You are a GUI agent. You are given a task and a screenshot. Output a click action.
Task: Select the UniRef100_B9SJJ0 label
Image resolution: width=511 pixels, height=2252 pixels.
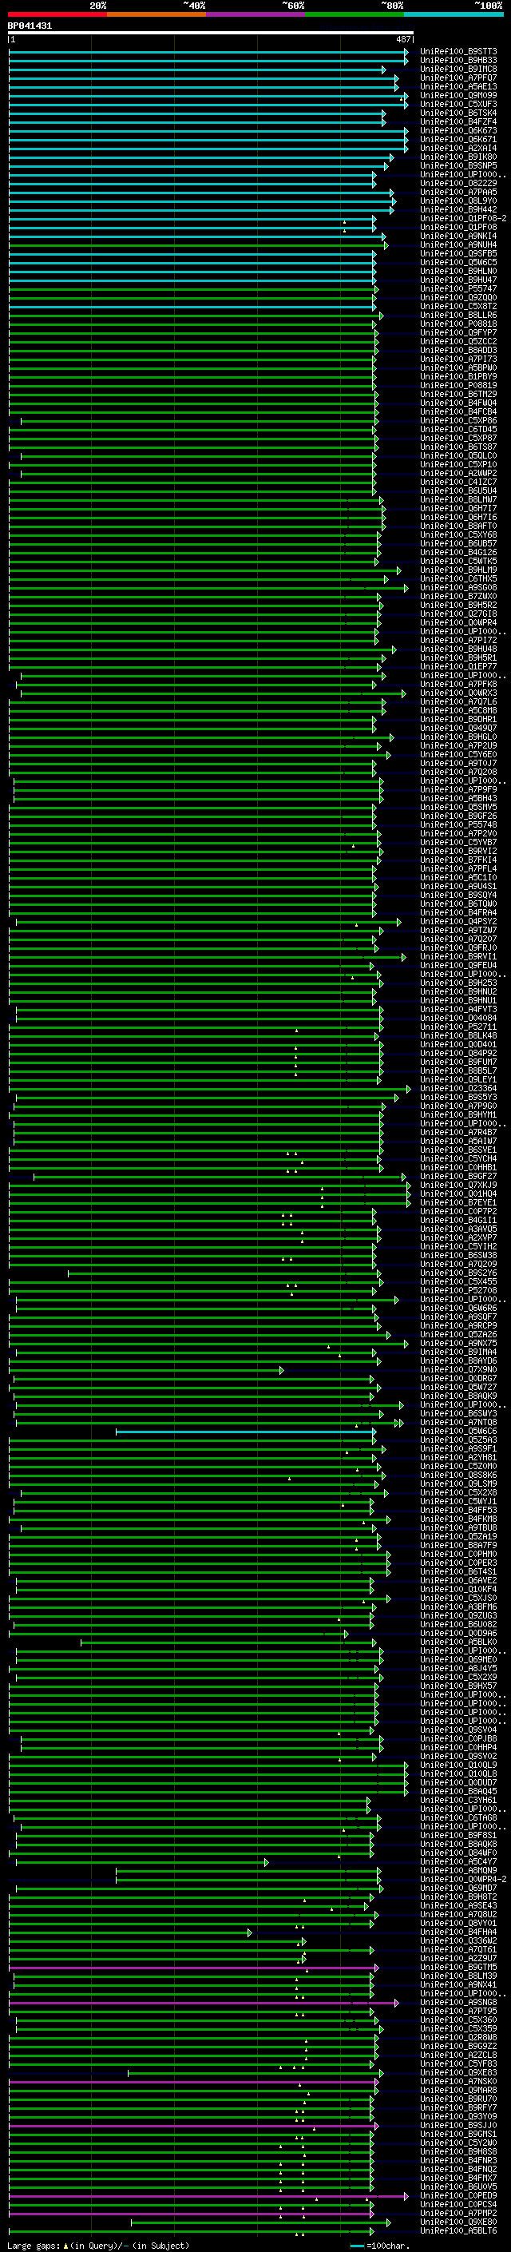click(458, 2125)
